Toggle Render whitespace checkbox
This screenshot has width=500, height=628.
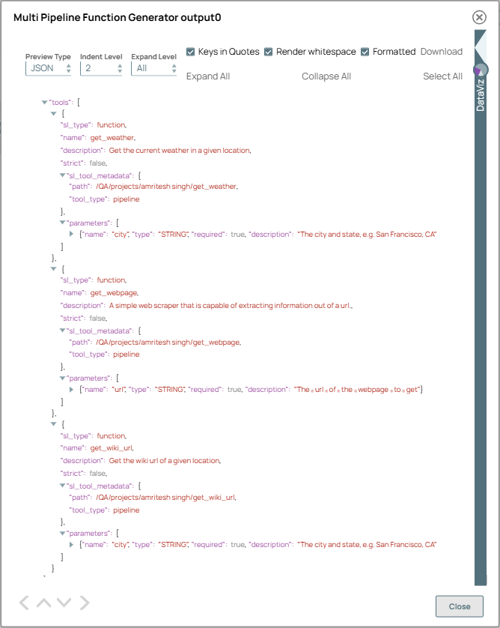pos(269,52)
